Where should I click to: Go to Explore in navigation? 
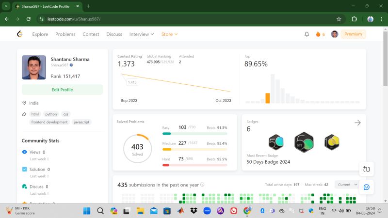[40, 34]
